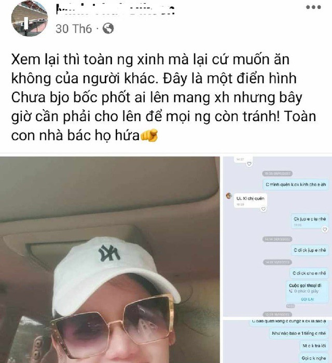This screenshot has height=363, width=332.
Task: Open the three-dot post options menu
Action: click(x=313, y=7)
